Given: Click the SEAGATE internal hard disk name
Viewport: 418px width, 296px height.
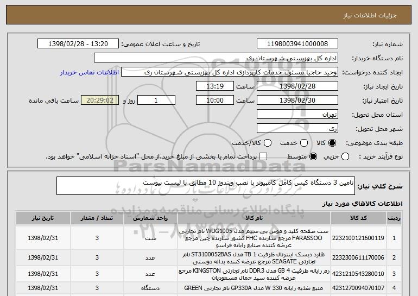Looking at the screenshot, I should click(254, 257).
